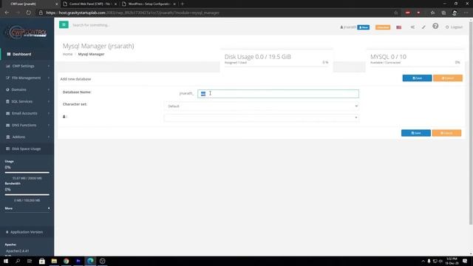Image resolution: width=473 pixels, height=266 pixels.
Task: Open the jrsarath user profile
Action: coord(348,27)
